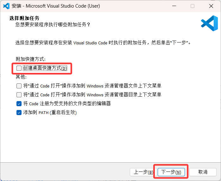The height and width of the screenshot is (181, 221).
Task: Check the 创建桌面快捷方式(D) checkbox
Action: pos(19,68)
